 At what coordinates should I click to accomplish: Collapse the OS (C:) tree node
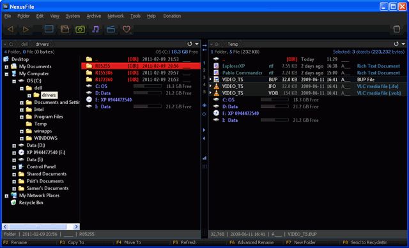14,82
